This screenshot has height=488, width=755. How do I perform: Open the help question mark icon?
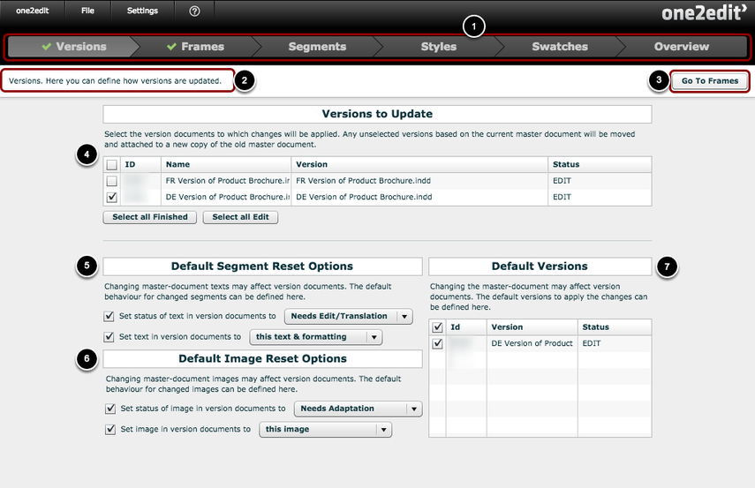194,11
